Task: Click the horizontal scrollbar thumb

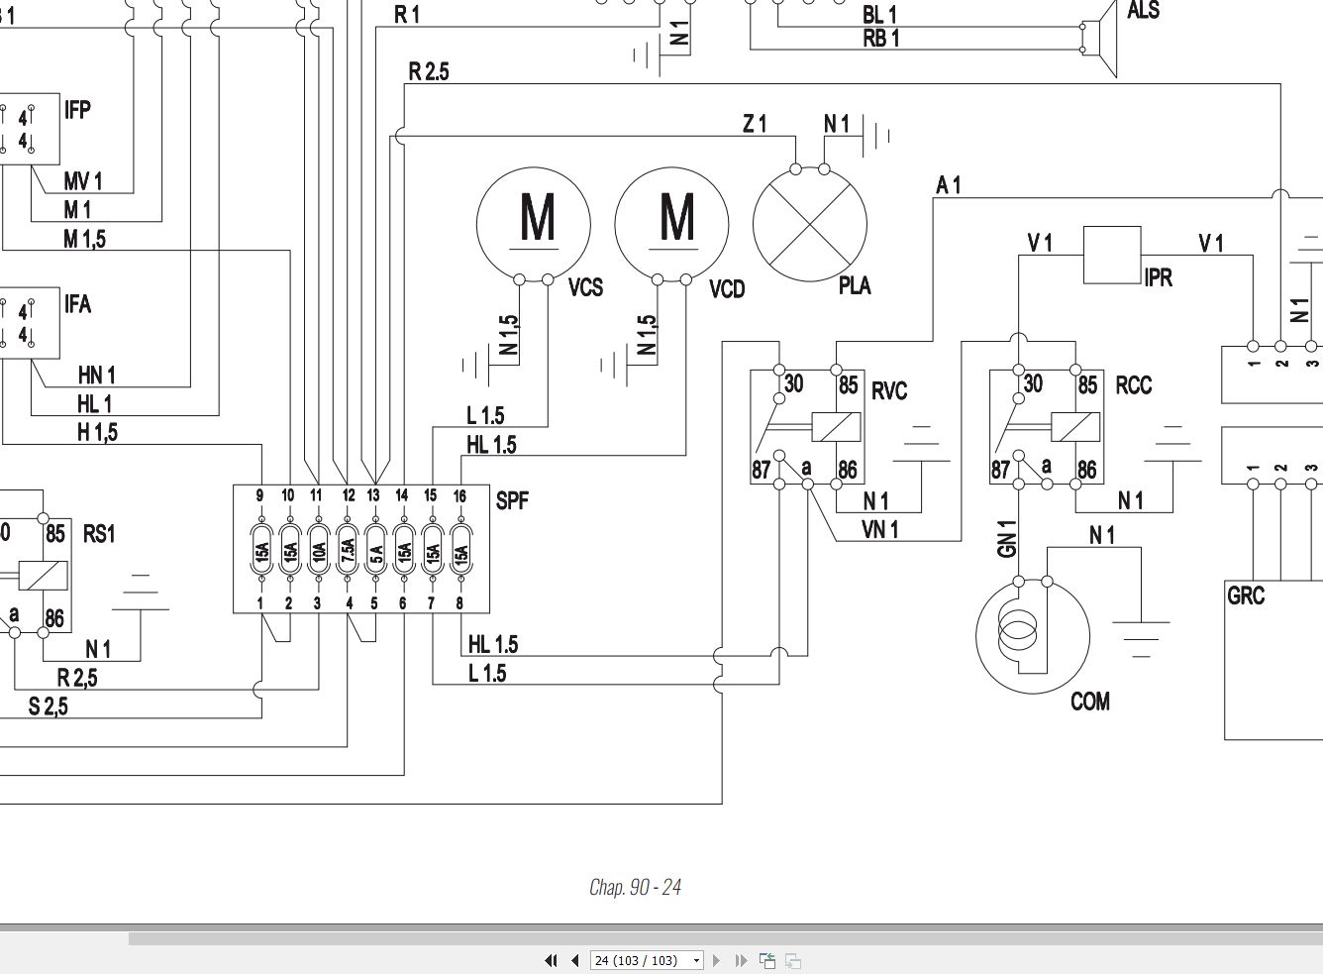Action: (725, 937)
